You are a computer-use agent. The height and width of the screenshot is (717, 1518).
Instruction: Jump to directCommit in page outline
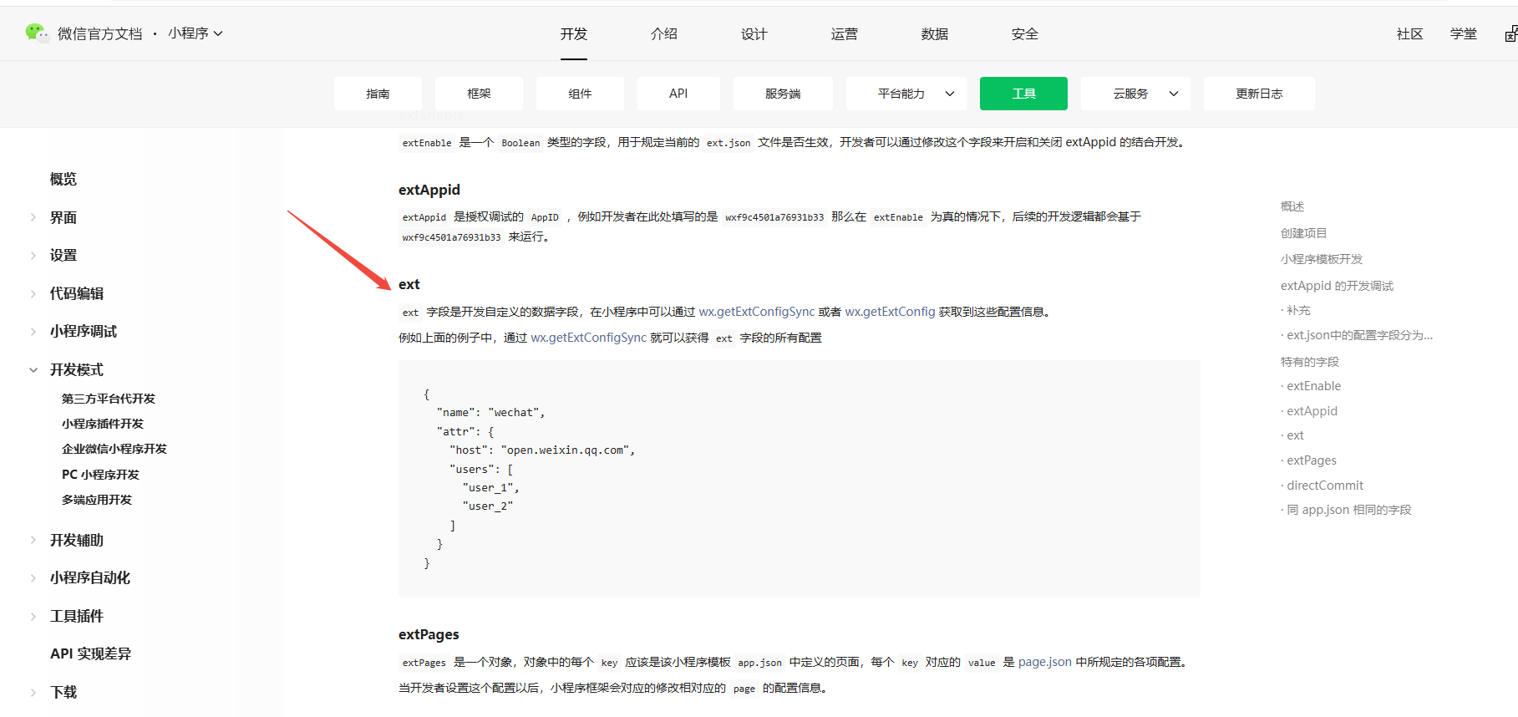click(1325, 486)
